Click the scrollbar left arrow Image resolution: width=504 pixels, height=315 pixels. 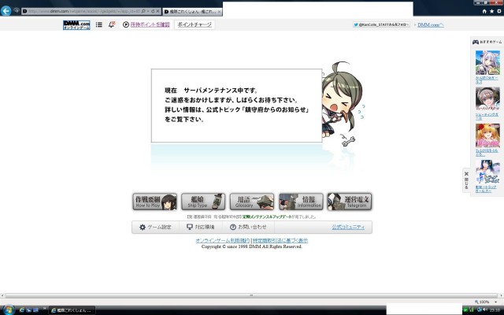coord(2,295)
